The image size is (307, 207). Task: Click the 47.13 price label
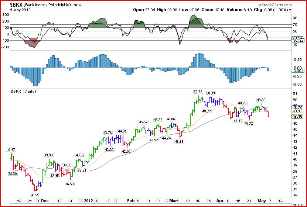pos(238,121)
